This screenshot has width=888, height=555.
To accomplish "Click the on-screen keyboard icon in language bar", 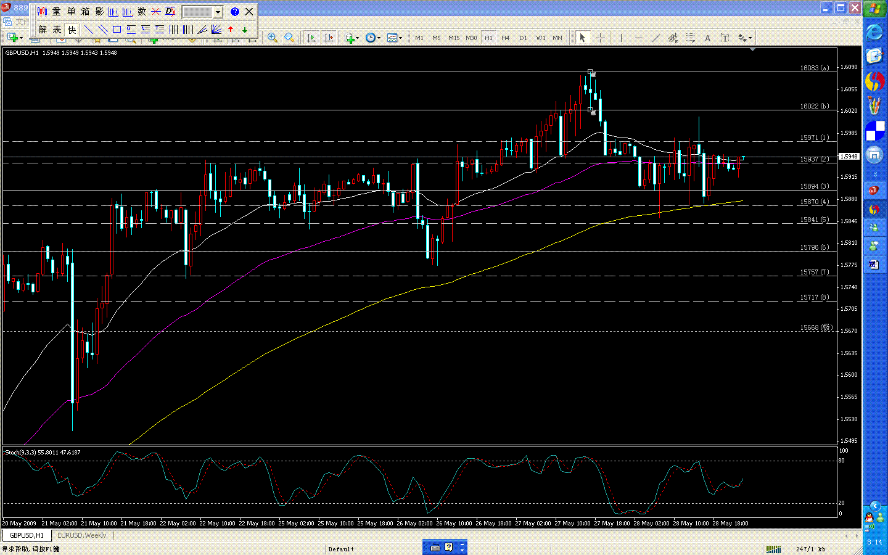I will click(435, 547).
